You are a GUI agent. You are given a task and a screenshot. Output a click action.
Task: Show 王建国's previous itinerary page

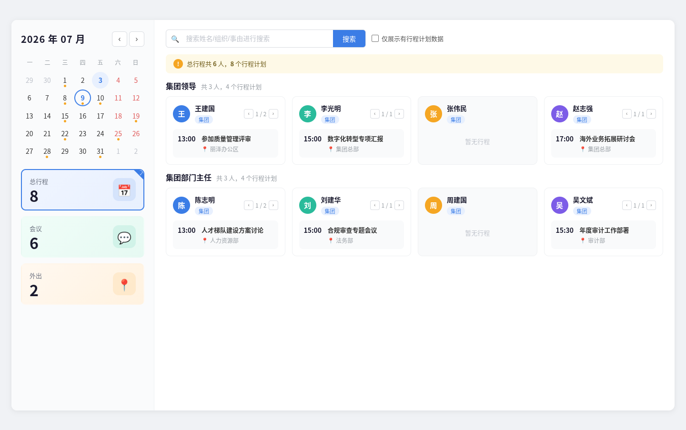tap(249, 114)
